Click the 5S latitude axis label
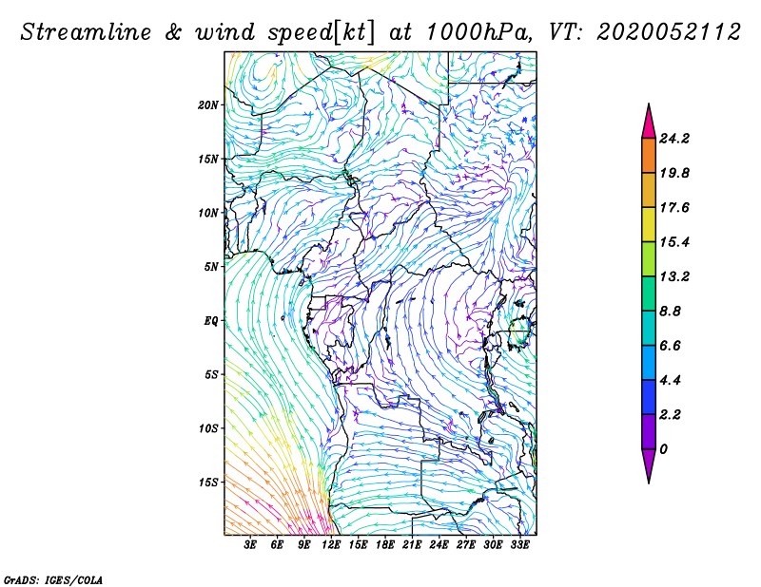Image resolution: width=761 pixels, height=587 pixels. pyautogui.click(x=210, y=374)
